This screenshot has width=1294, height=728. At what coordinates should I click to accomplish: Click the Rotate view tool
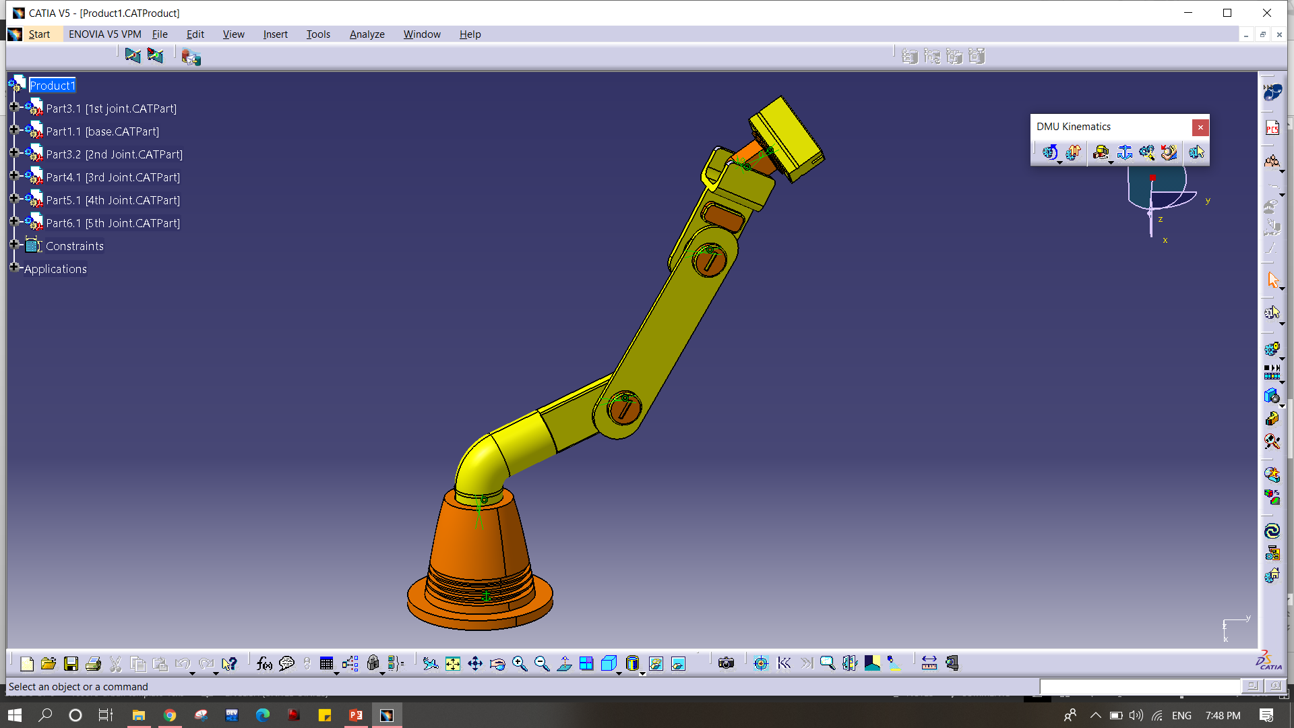point(497,664)
